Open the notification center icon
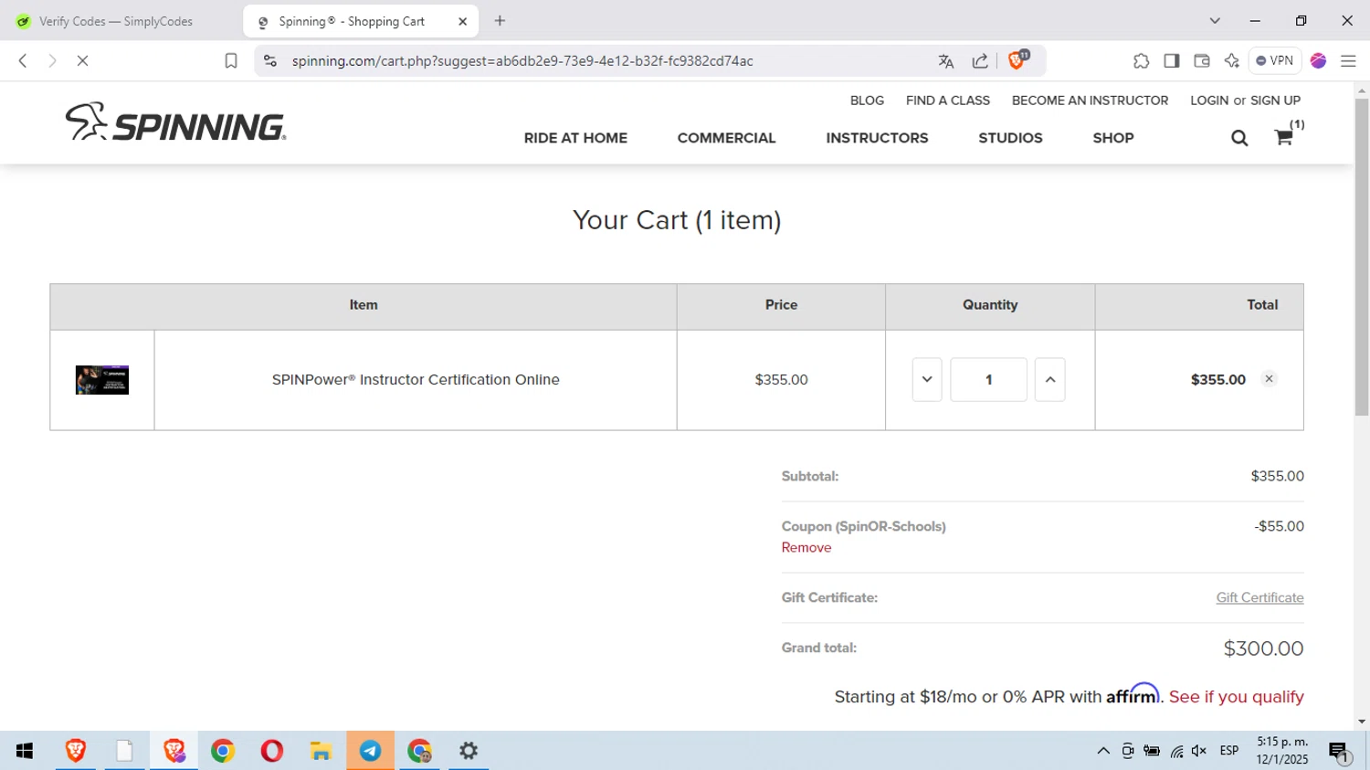The height and width of the screenshot is (770, 1370). click(x=1339, y=752)
